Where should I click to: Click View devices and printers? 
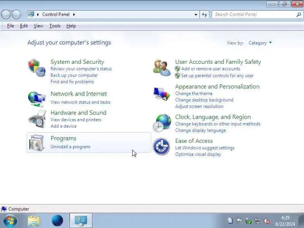76,120
